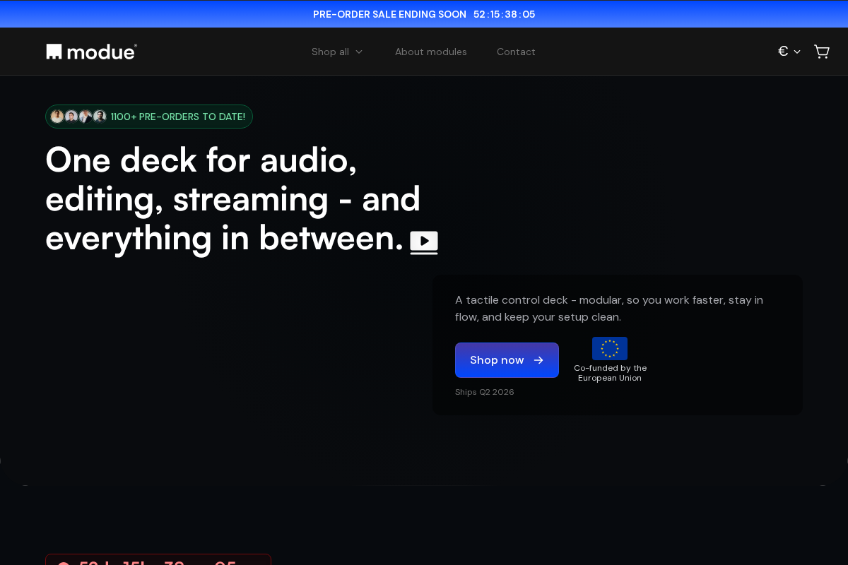Open the Shop all dropdown
Screen dimensions: 848x565
[331, 52]
